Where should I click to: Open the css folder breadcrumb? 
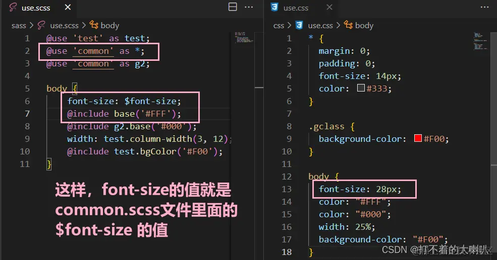279,26
